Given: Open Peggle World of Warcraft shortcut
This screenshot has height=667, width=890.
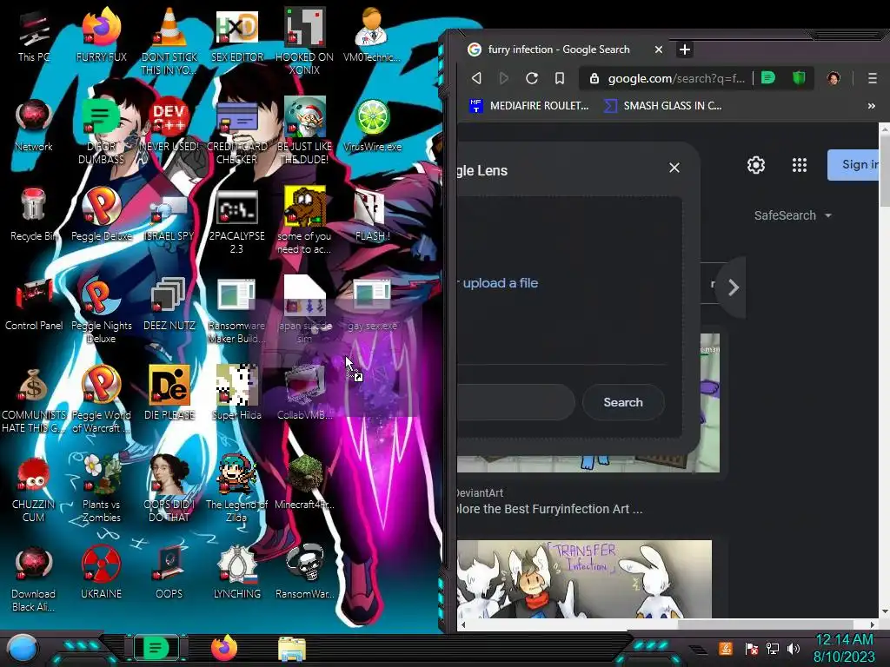Looking at the screenshot, I should [101, 400].
